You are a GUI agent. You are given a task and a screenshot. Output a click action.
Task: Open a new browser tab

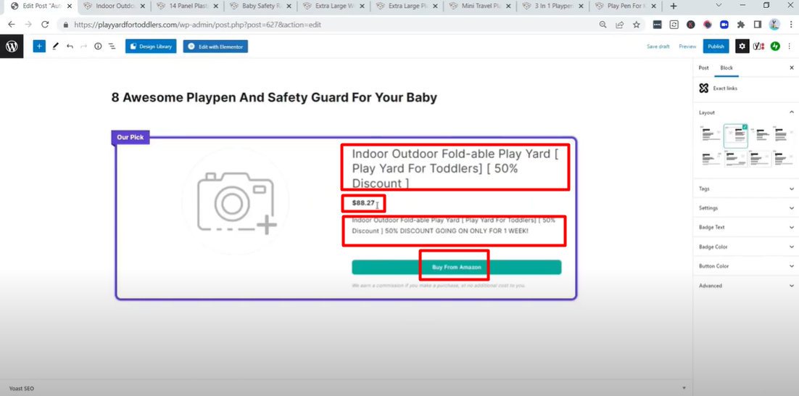click(x=674, y=6)
